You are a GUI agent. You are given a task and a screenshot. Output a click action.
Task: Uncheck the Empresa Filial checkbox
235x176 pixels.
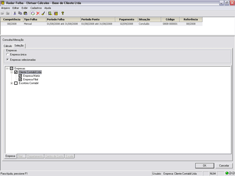(x=20, y=79)
